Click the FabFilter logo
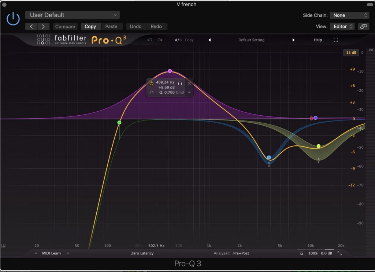 (x=62, y=40)
